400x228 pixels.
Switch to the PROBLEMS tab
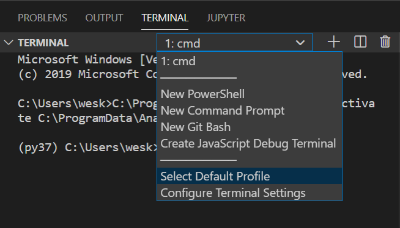pyautogui.click(x=42, y=18)
